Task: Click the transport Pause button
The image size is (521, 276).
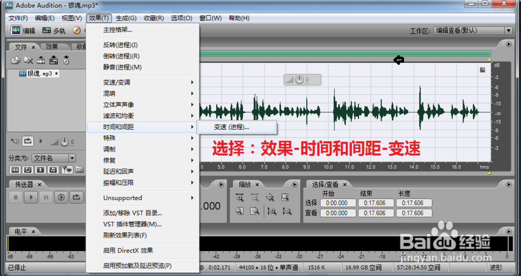Action: (x=46, y=197)
